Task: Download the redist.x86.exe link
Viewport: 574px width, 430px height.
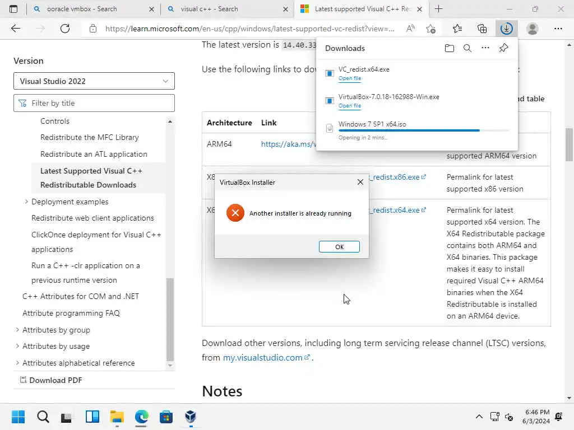Action: point(397,177)
